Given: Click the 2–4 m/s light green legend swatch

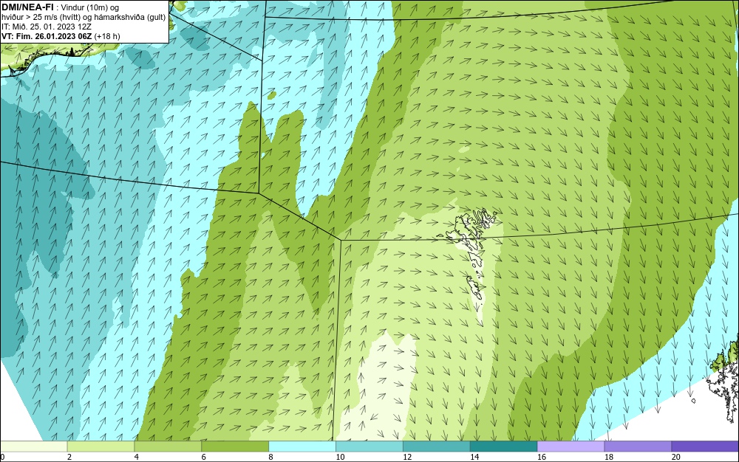Looking at the screenshot, I should coord(101,446).
